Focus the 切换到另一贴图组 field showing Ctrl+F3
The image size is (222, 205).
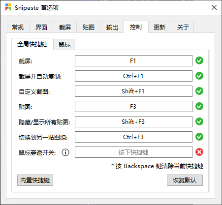pyautogui.click(x=133, y=137)
